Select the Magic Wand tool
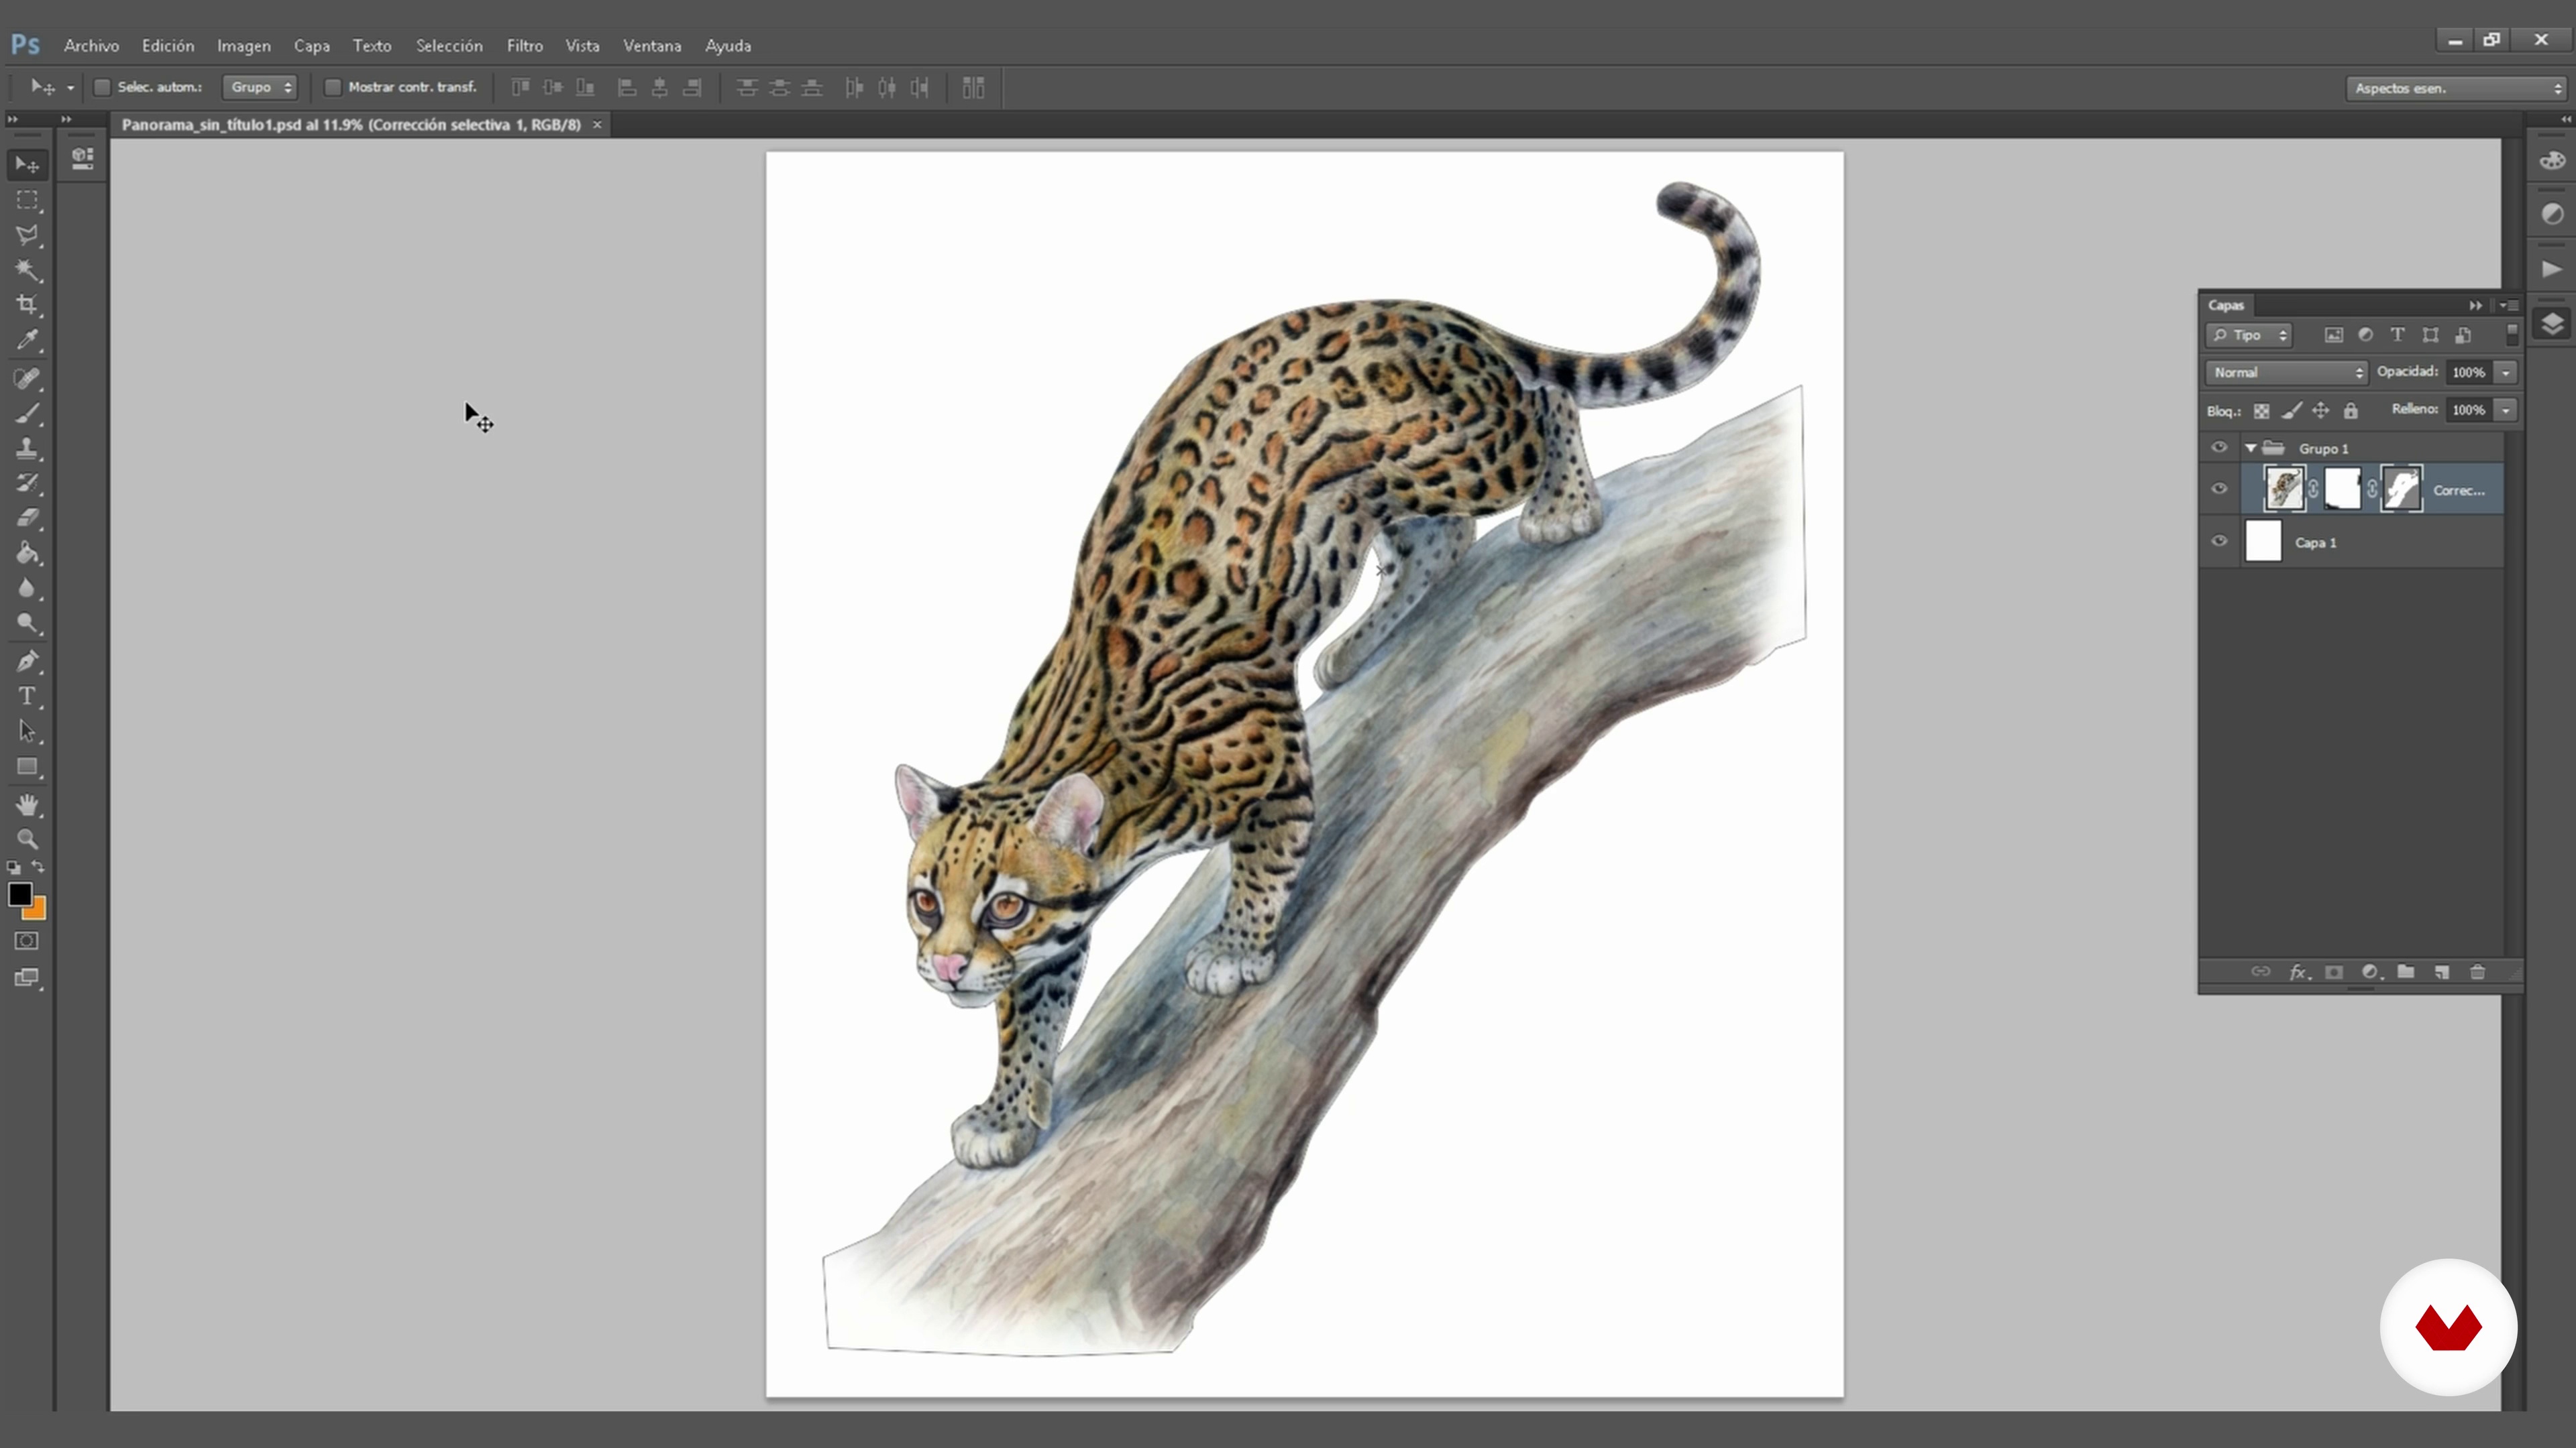Viewport: 2576px width, 1448px height. click(x=27, y=269)
